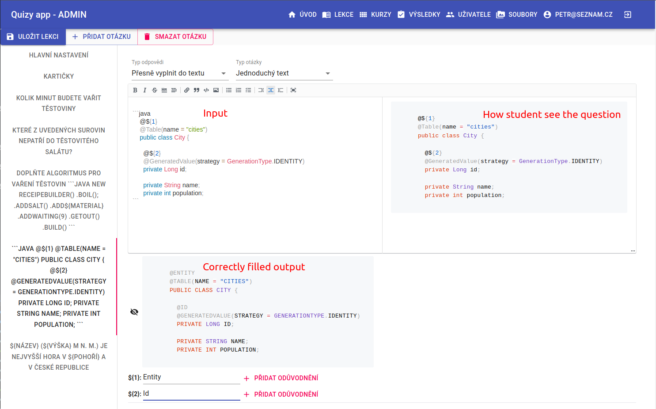This screenshot has height=409, width=656.
Task: Switch to editor-only layout view
Action: point(261,90)
